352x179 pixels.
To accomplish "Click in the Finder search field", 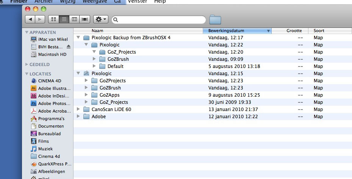I will (159, 20).
